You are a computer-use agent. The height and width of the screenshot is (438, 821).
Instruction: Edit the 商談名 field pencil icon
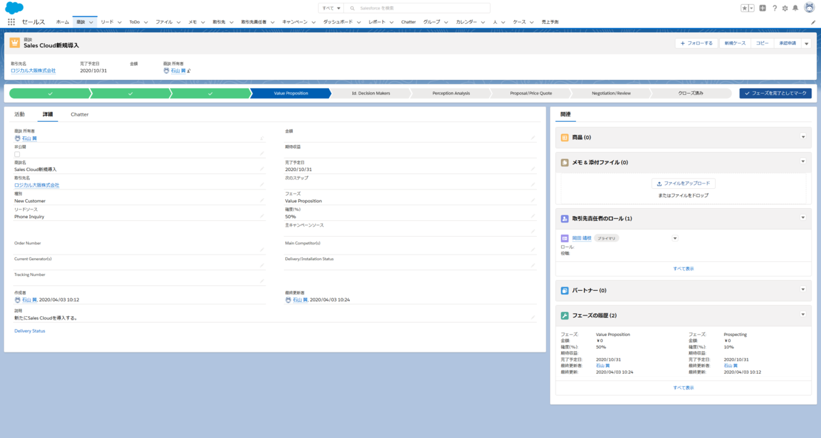261,168
